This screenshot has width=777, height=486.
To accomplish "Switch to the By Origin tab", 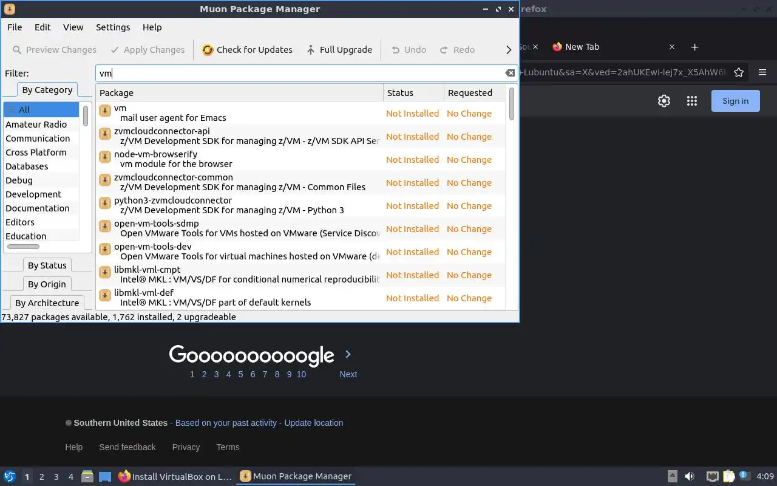I will pos(47,284).
